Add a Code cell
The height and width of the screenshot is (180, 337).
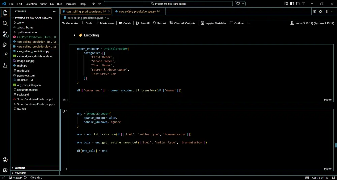click(87, 23)
